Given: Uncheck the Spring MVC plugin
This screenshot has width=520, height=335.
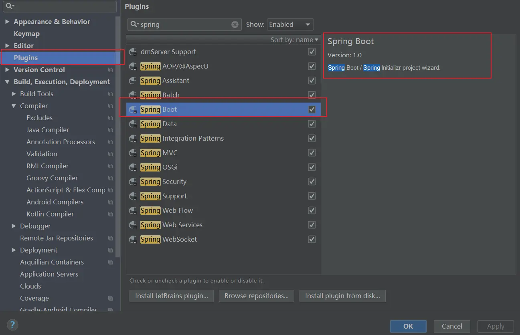Looking at the screenshot, I should [x=312, y=153].
